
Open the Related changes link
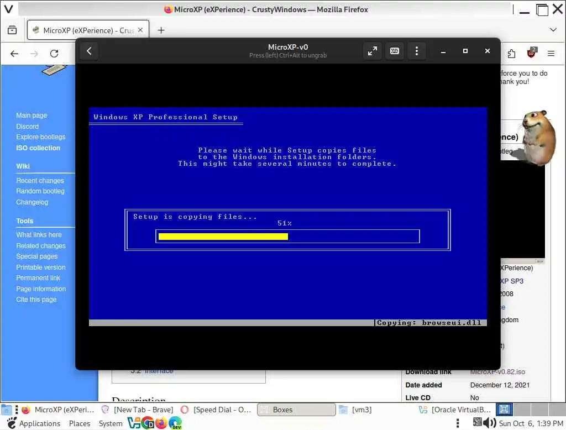41,245
